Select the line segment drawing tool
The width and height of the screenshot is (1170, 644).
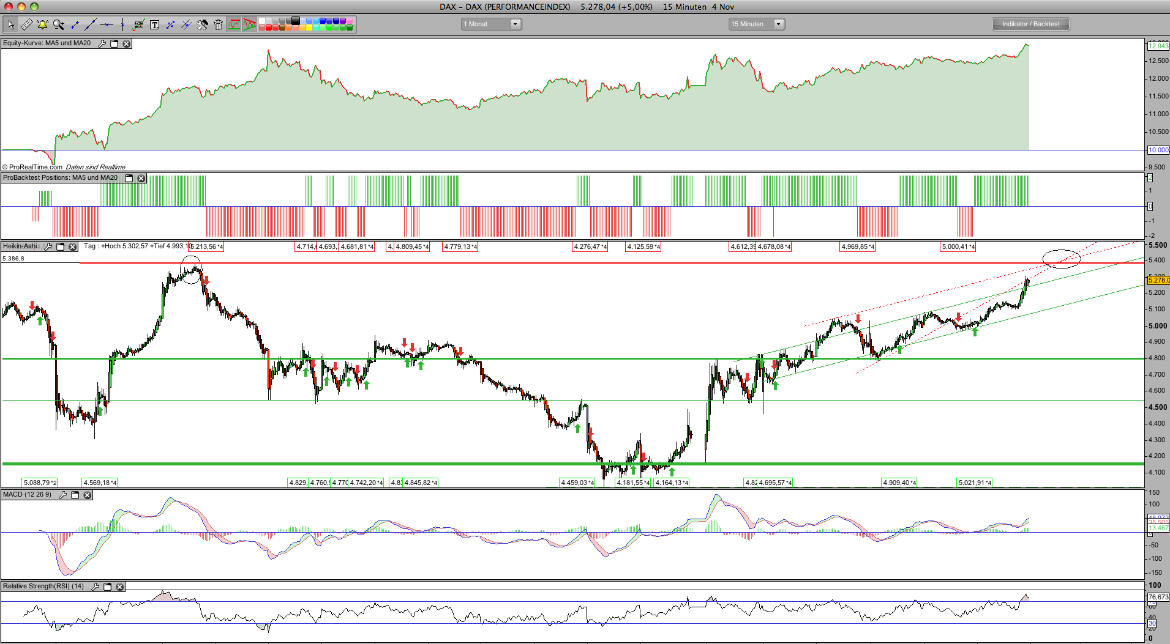click(x=75, y=24)
